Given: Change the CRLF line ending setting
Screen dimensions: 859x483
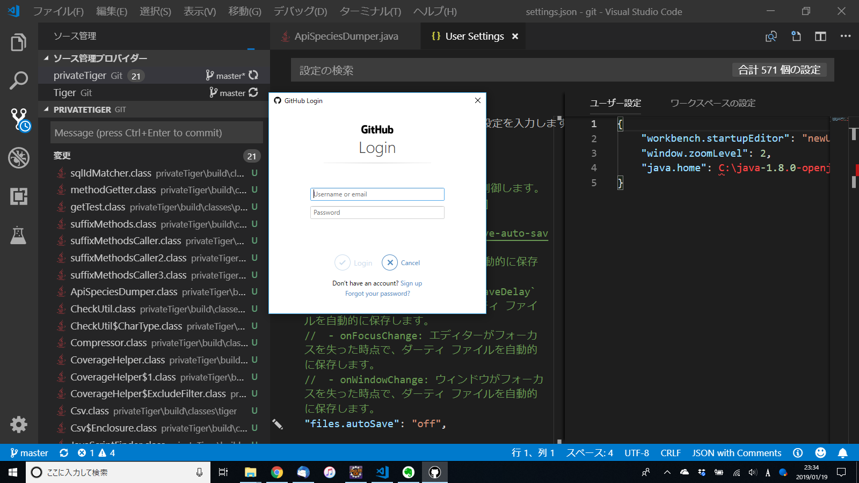Looking at the screenshot, I should click(x=671, y=453).
